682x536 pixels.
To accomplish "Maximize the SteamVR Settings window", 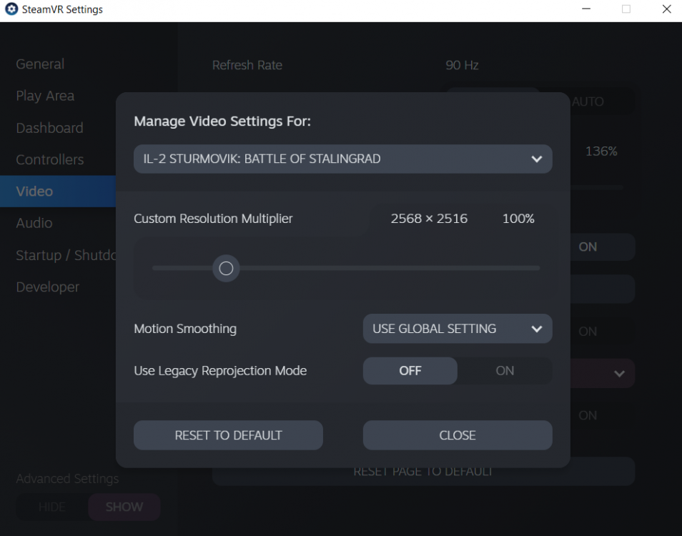I will click(626, 10).
